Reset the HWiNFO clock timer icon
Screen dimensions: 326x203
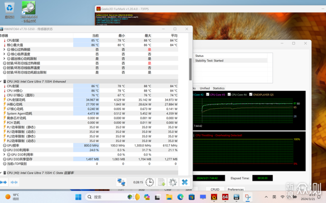149,182
